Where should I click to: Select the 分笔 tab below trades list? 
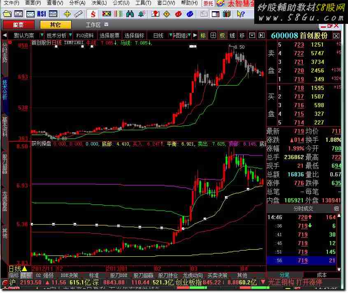click(285, 275)
